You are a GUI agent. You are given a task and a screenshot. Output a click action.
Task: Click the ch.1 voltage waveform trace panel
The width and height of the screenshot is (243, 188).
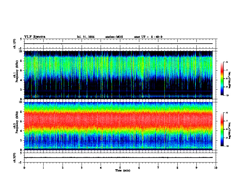coord(120,44)
